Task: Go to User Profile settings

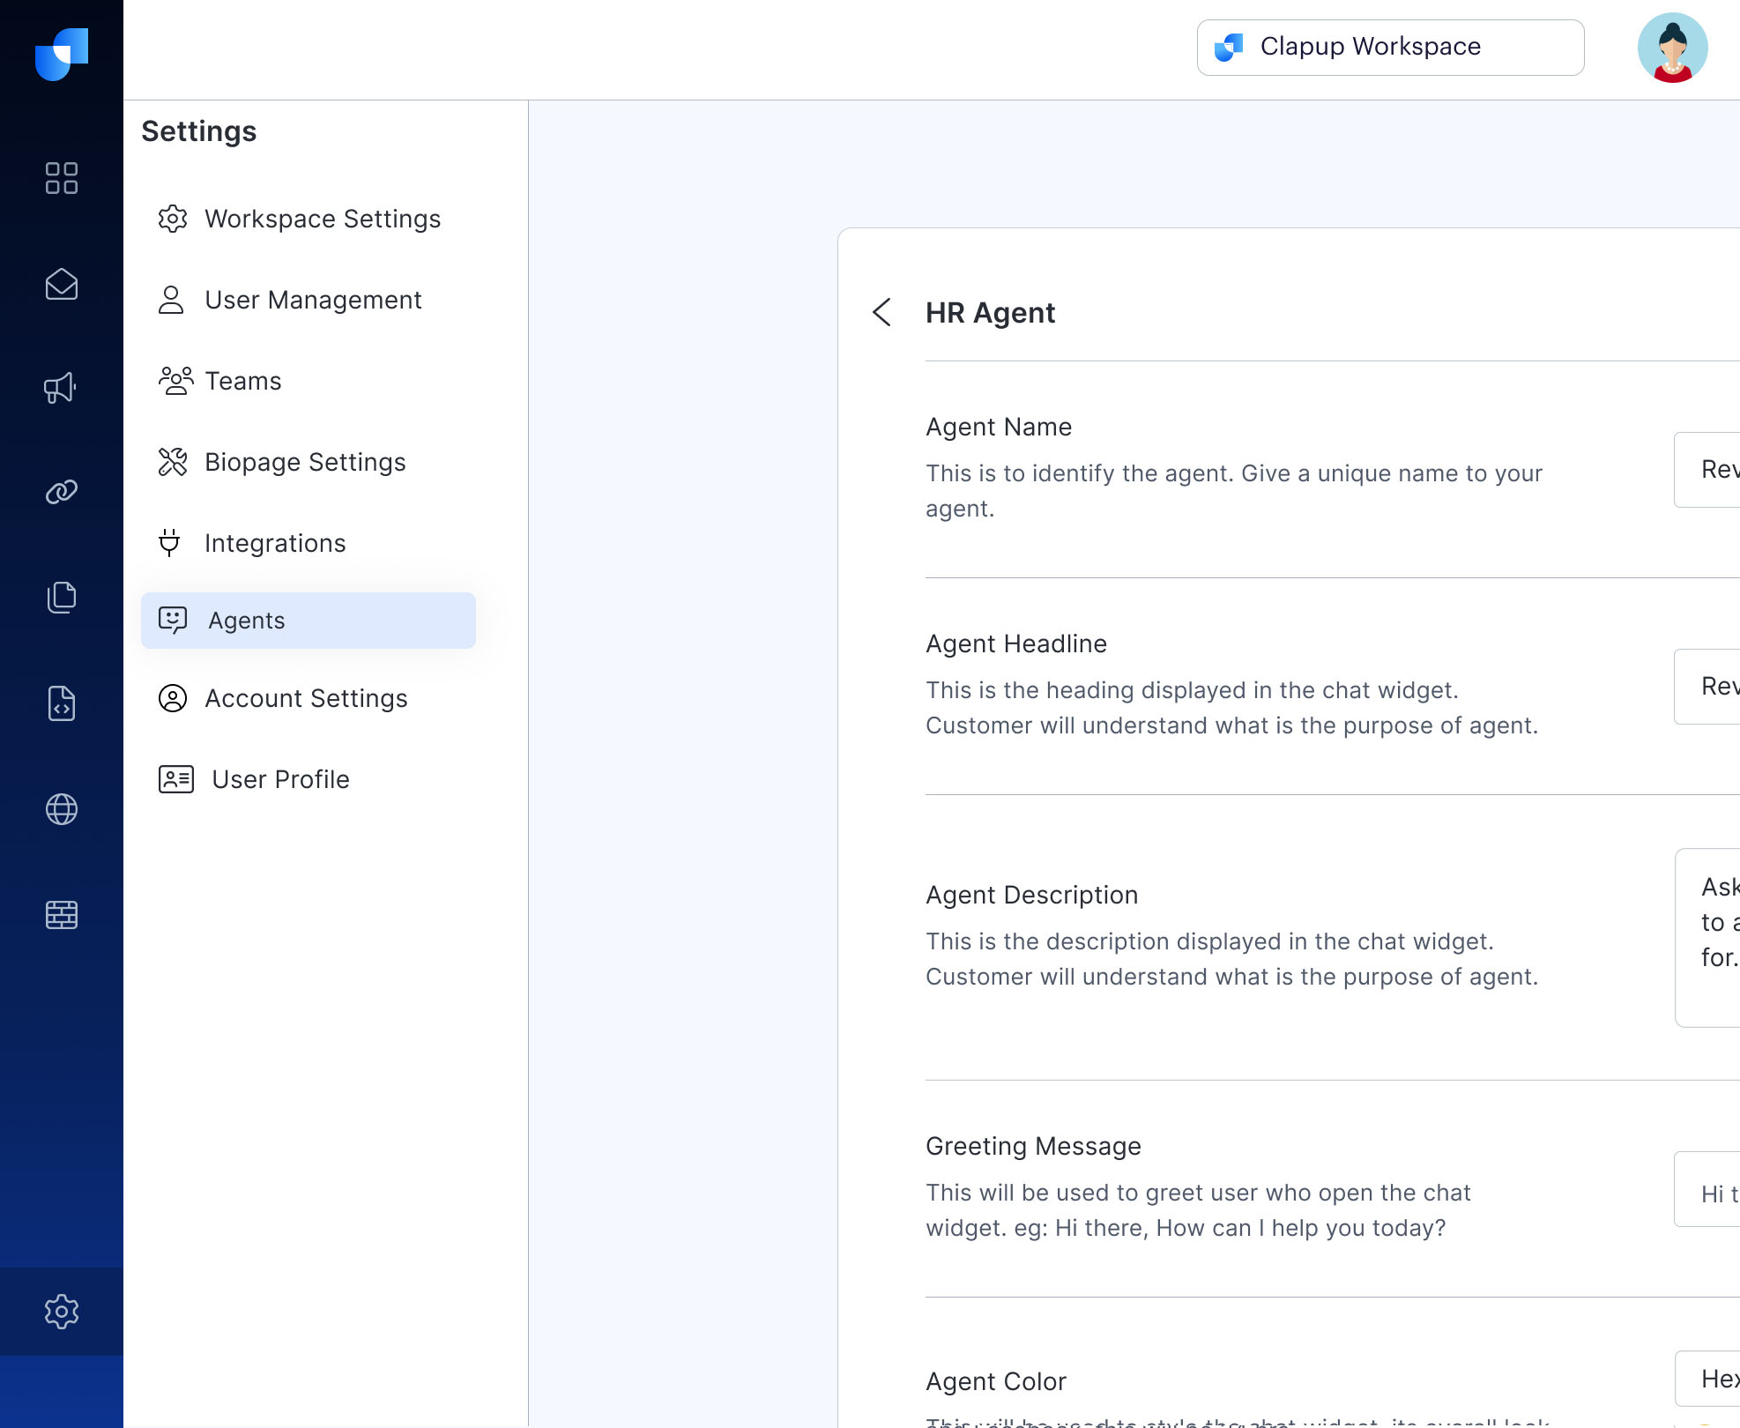Action: [x=309, y=779]
